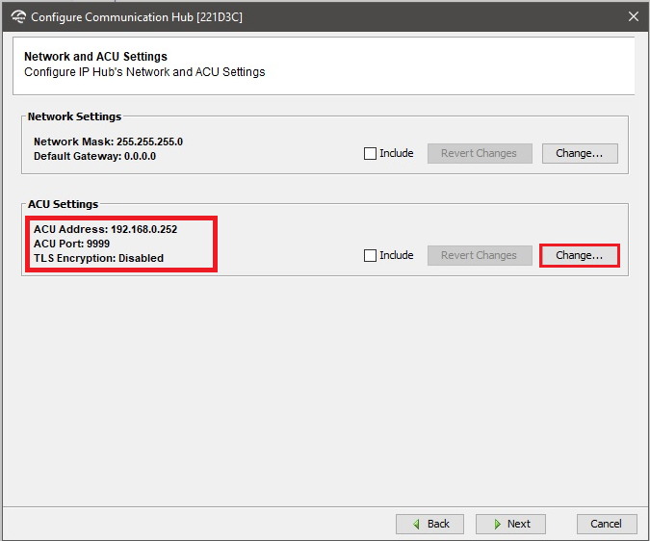Go back with the Back button
Viewport: 650px width, 541px height.
point(429,524)
